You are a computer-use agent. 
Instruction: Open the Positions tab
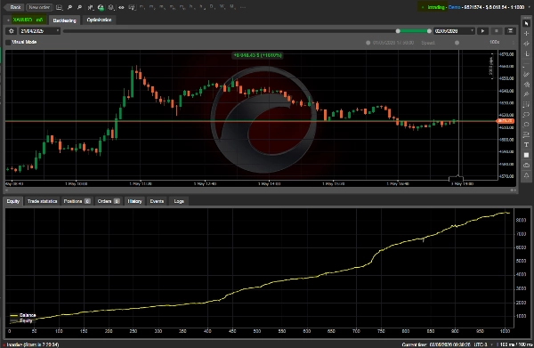point(77,201)
